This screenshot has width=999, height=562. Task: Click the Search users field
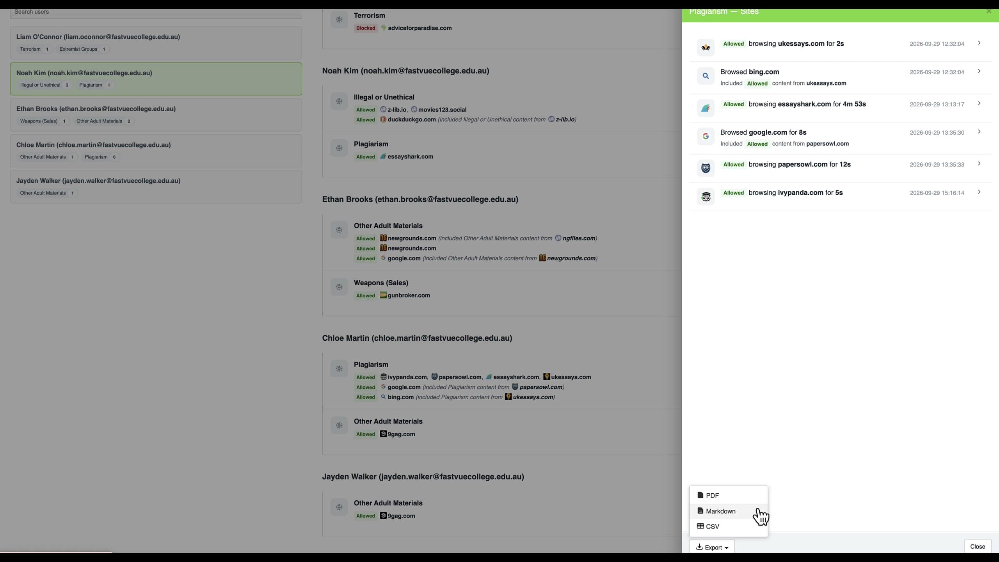click(x=156, y=12)
